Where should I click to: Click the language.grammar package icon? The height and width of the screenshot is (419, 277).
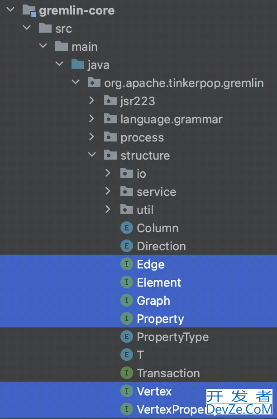pos(110,119)
